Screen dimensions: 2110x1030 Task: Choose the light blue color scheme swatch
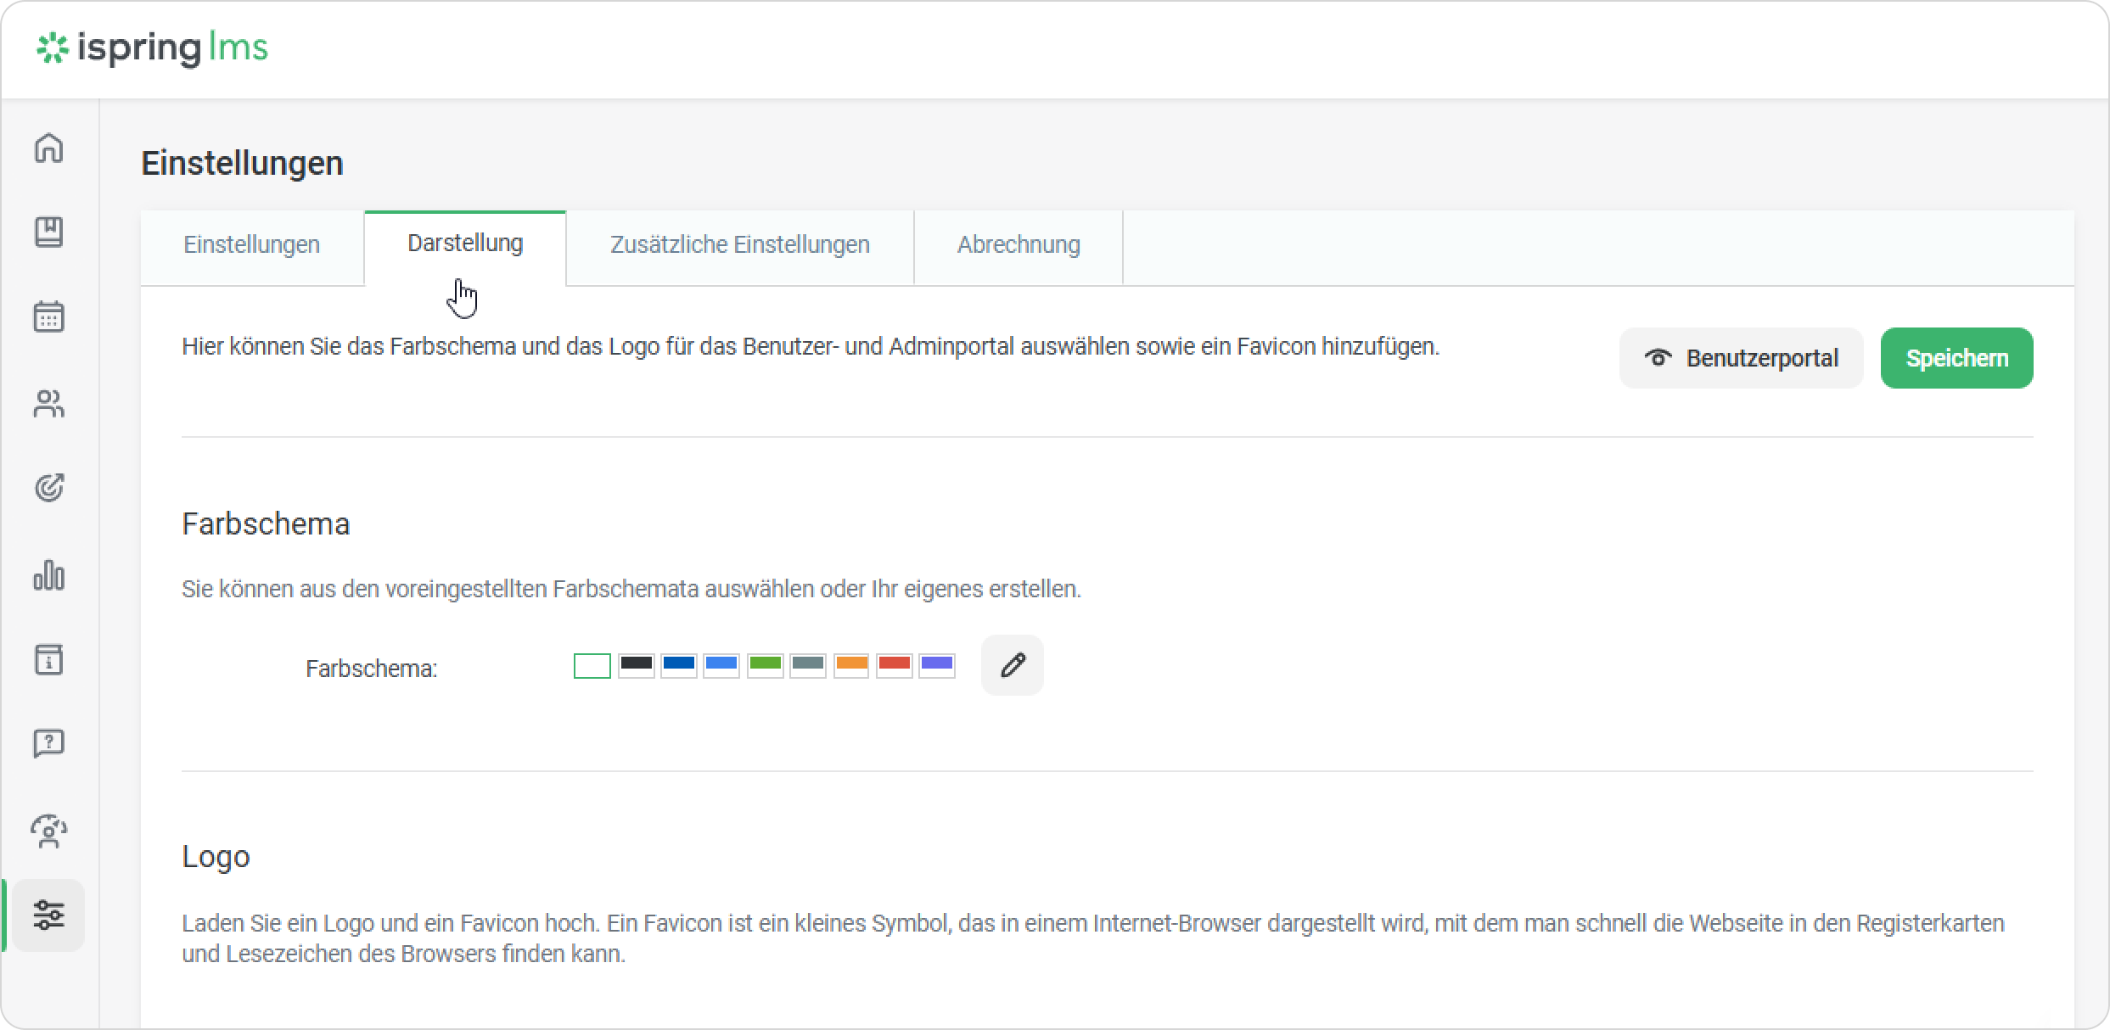tap(721, 665)
